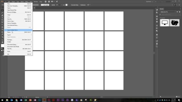Viewport: 182px width, 102px height.
Task: Expand the Document Color Mode submenu
Action: [18, 46]
